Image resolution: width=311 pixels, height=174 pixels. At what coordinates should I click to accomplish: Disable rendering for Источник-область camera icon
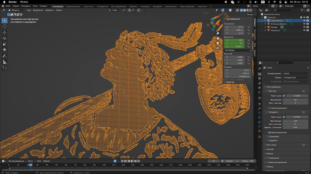(308, 24)
